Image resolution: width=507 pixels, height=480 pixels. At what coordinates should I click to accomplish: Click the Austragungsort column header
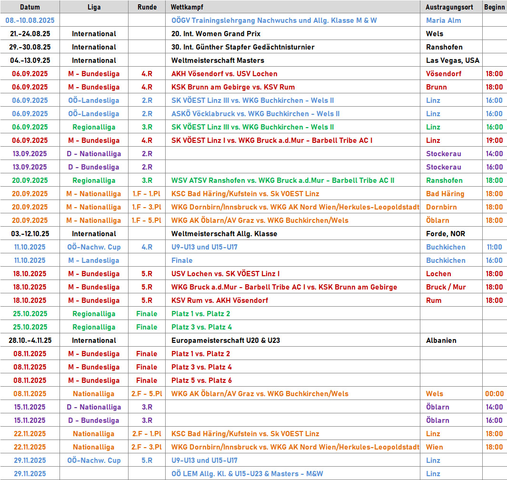click(x=451, y=7)
